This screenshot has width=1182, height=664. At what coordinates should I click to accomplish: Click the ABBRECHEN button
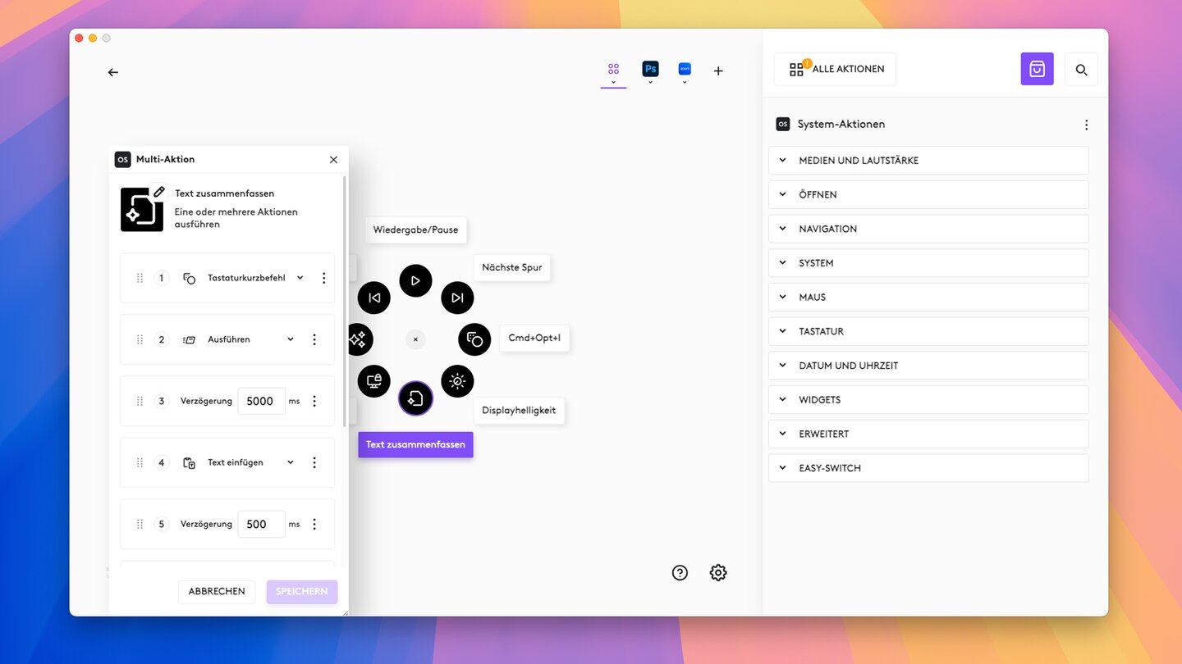217,591
